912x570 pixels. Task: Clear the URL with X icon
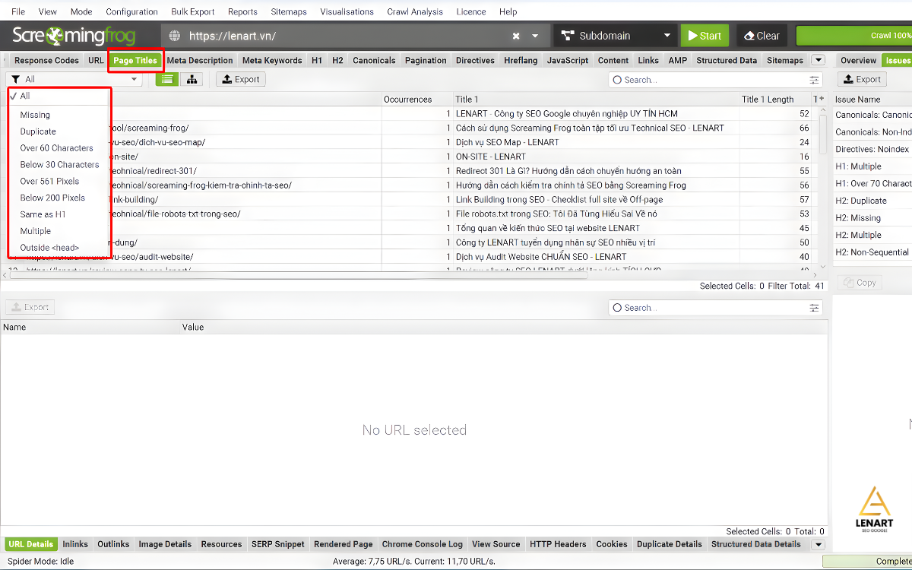pyautogui.click(x=516, y=36)
